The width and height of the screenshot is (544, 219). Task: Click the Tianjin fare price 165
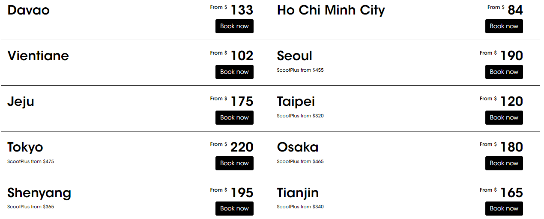511,193
